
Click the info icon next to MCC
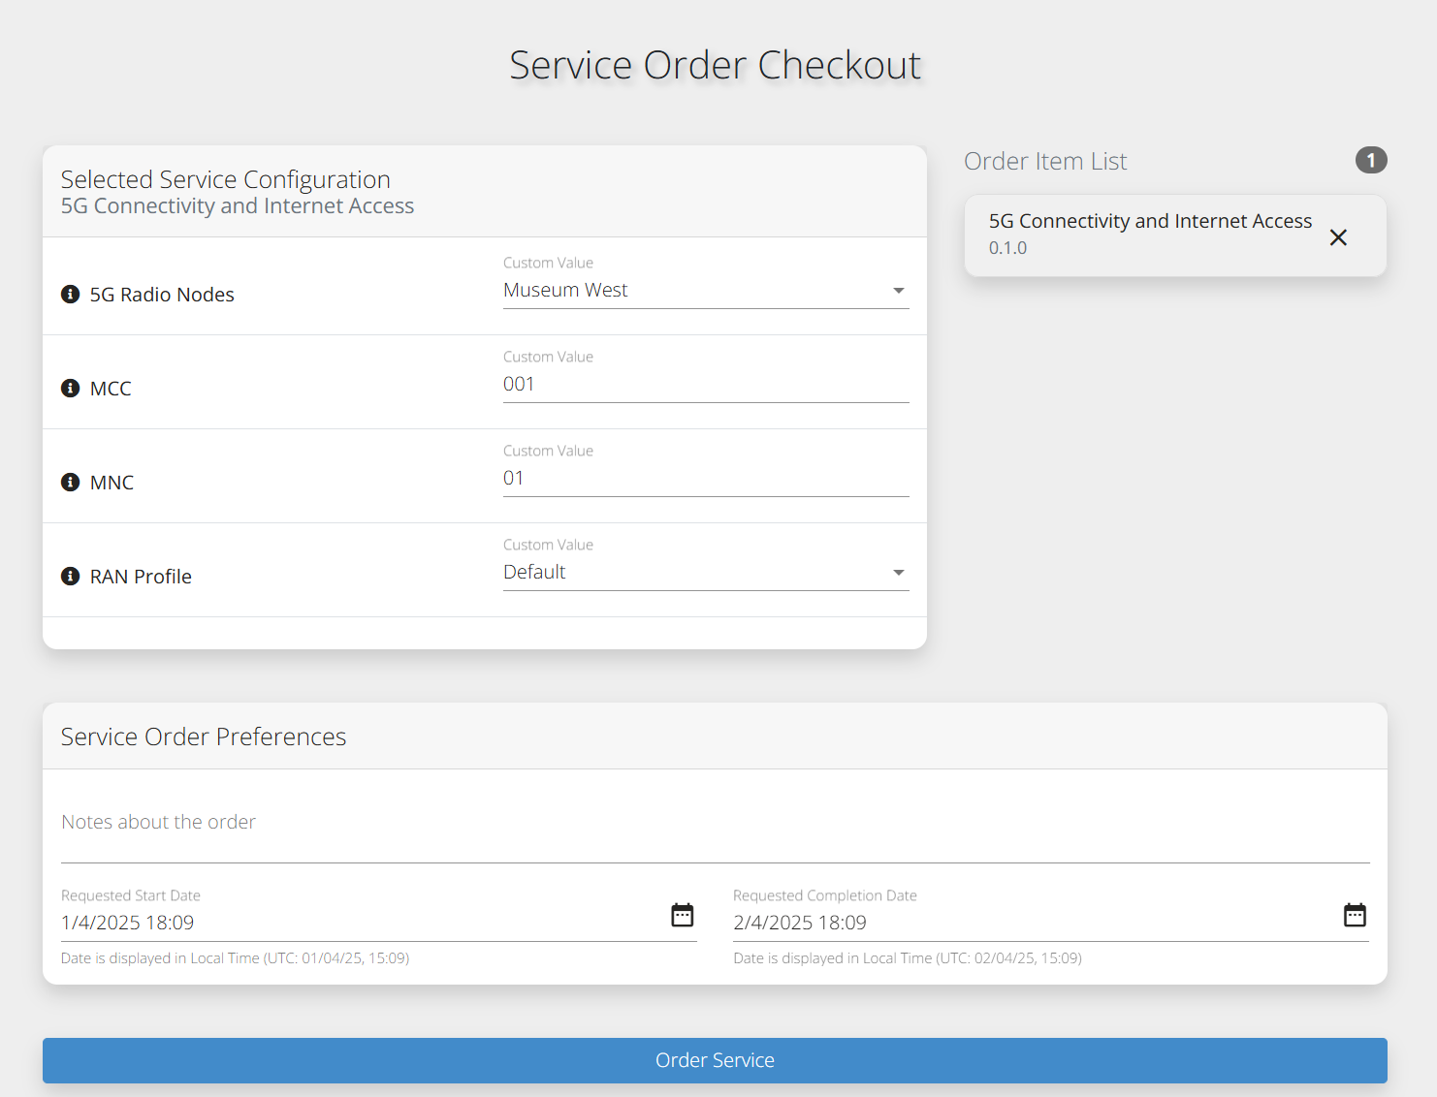click(70, 388)
